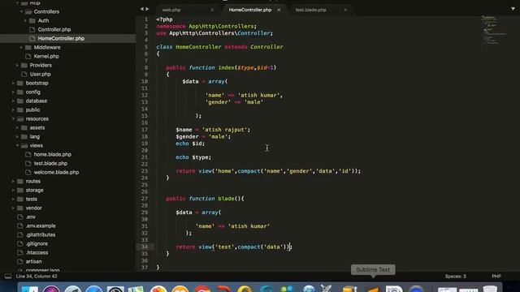Viewport: 520px width, 292px height.
Task: Click 'echo $type;' on line 21
Action: 193,157
